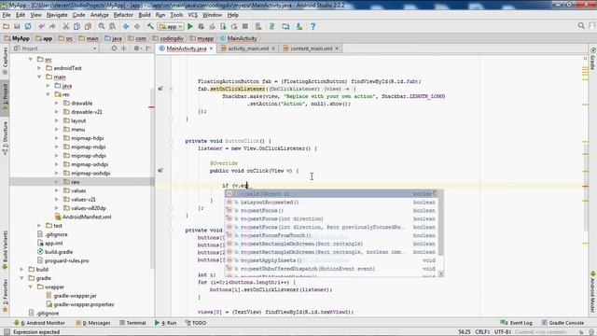
Task: Open AVD Manager toolbar icon
Action: pyautogui.click(x=258, y=26)
